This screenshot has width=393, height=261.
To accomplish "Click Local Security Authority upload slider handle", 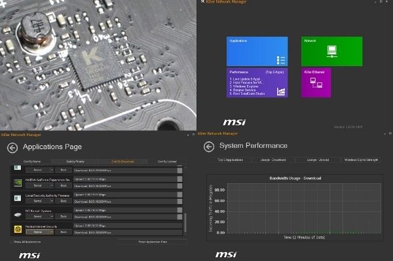I will coord(179,195).
